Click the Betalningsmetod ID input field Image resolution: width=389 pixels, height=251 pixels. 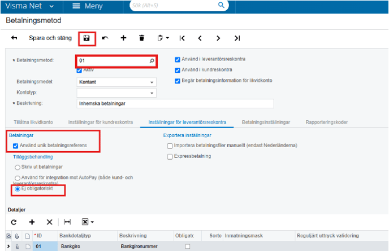pos(113,61)
